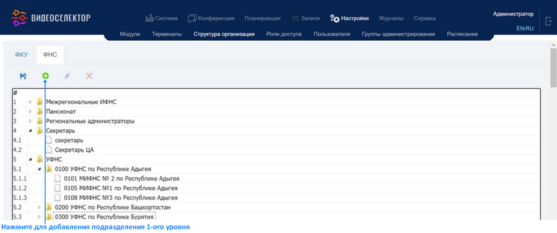The width and height of the screenshot is (557, 233).
Task: Switch language via EN/RU link
Action: point(525,28)
